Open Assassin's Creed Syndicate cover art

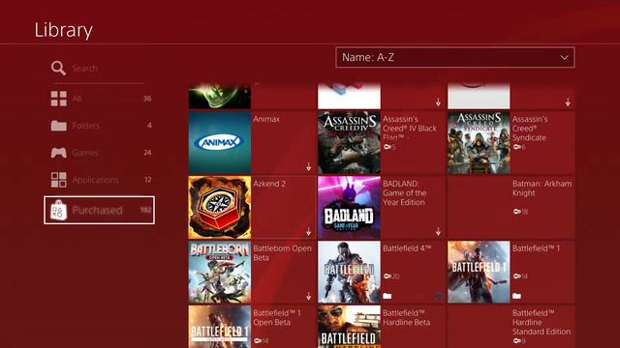[479, 142]
